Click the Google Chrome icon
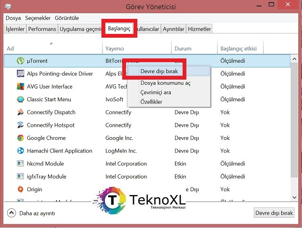The height and width of the screenshot is (228, 302). 20,138
